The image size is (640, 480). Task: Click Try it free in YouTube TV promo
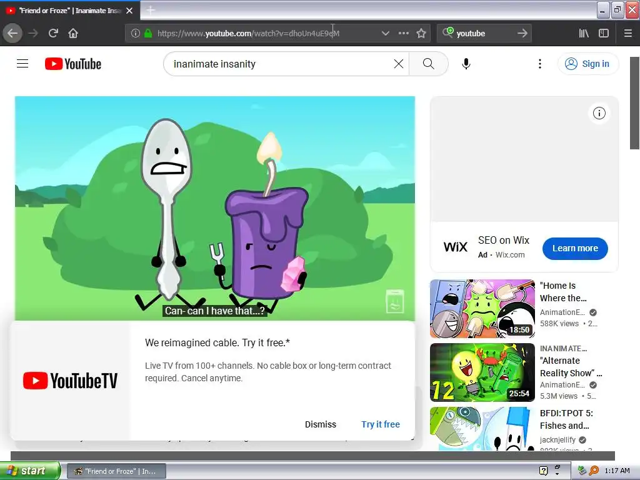pos(381,424)
